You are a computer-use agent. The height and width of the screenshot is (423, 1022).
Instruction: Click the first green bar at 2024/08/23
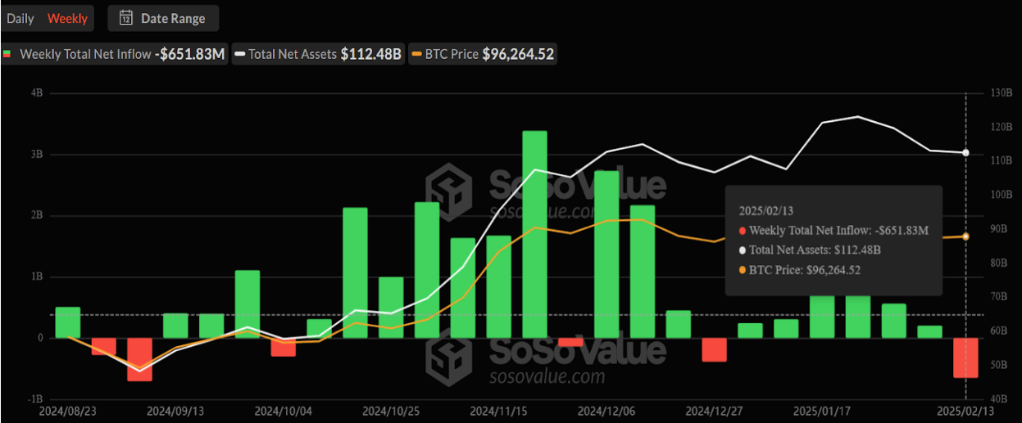(68, 322)
